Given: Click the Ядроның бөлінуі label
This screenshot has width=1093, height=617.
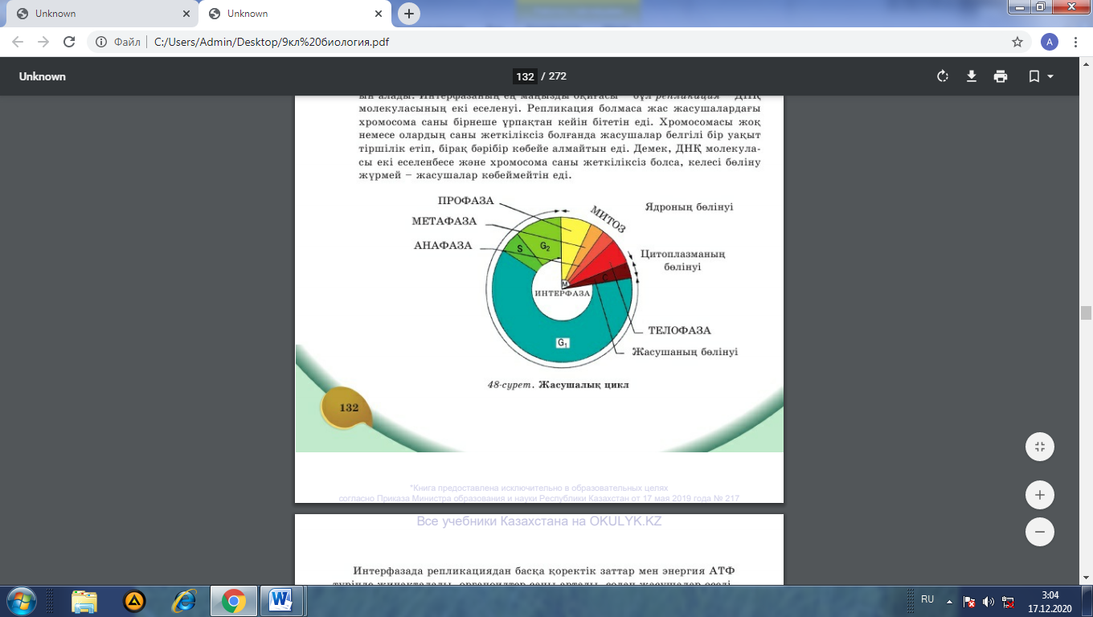Looking at the screenshot, I should click(689, 206).
